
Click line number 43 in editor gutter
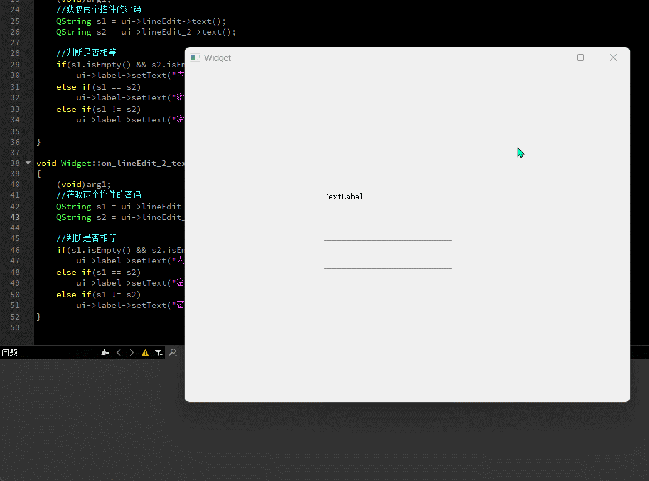(x=15, y=217)
